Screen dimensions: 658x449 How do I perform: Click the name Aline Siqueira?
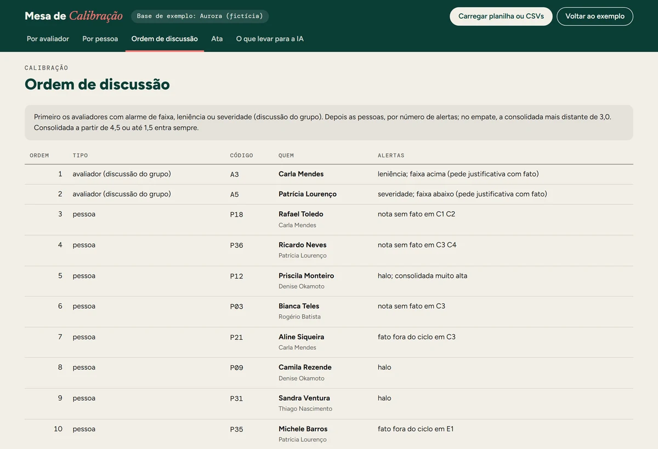(302, 337)
